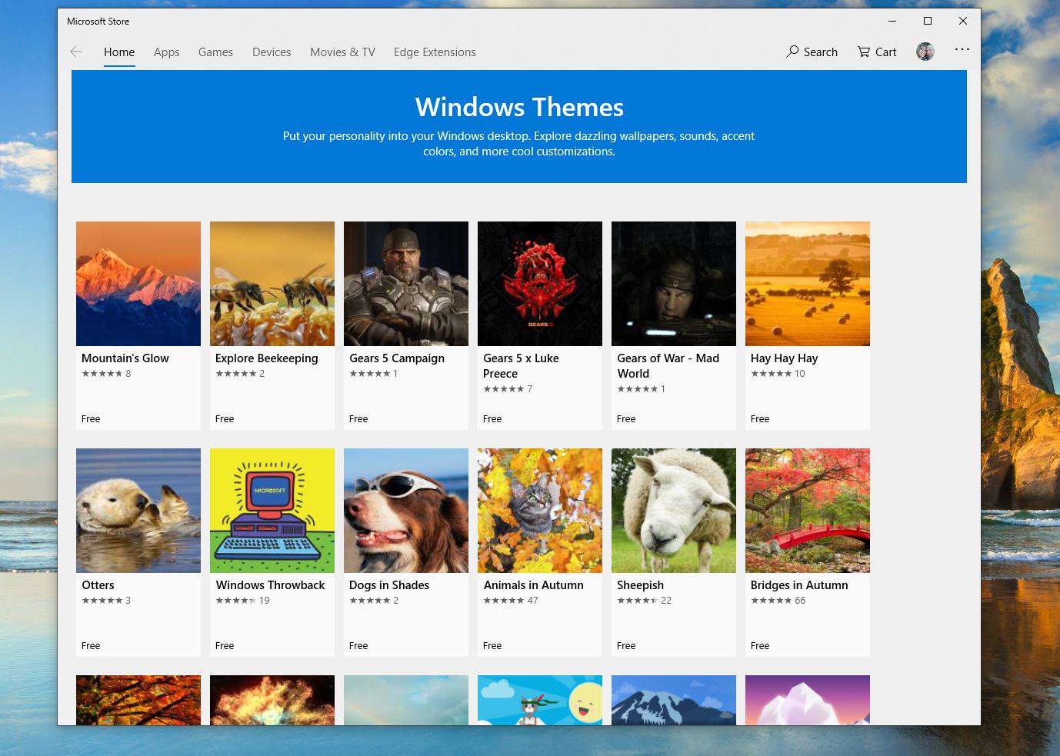This screenshot has width=1060, height=756.
Task: Open the shopping Cart
Action: coord(877,52)
